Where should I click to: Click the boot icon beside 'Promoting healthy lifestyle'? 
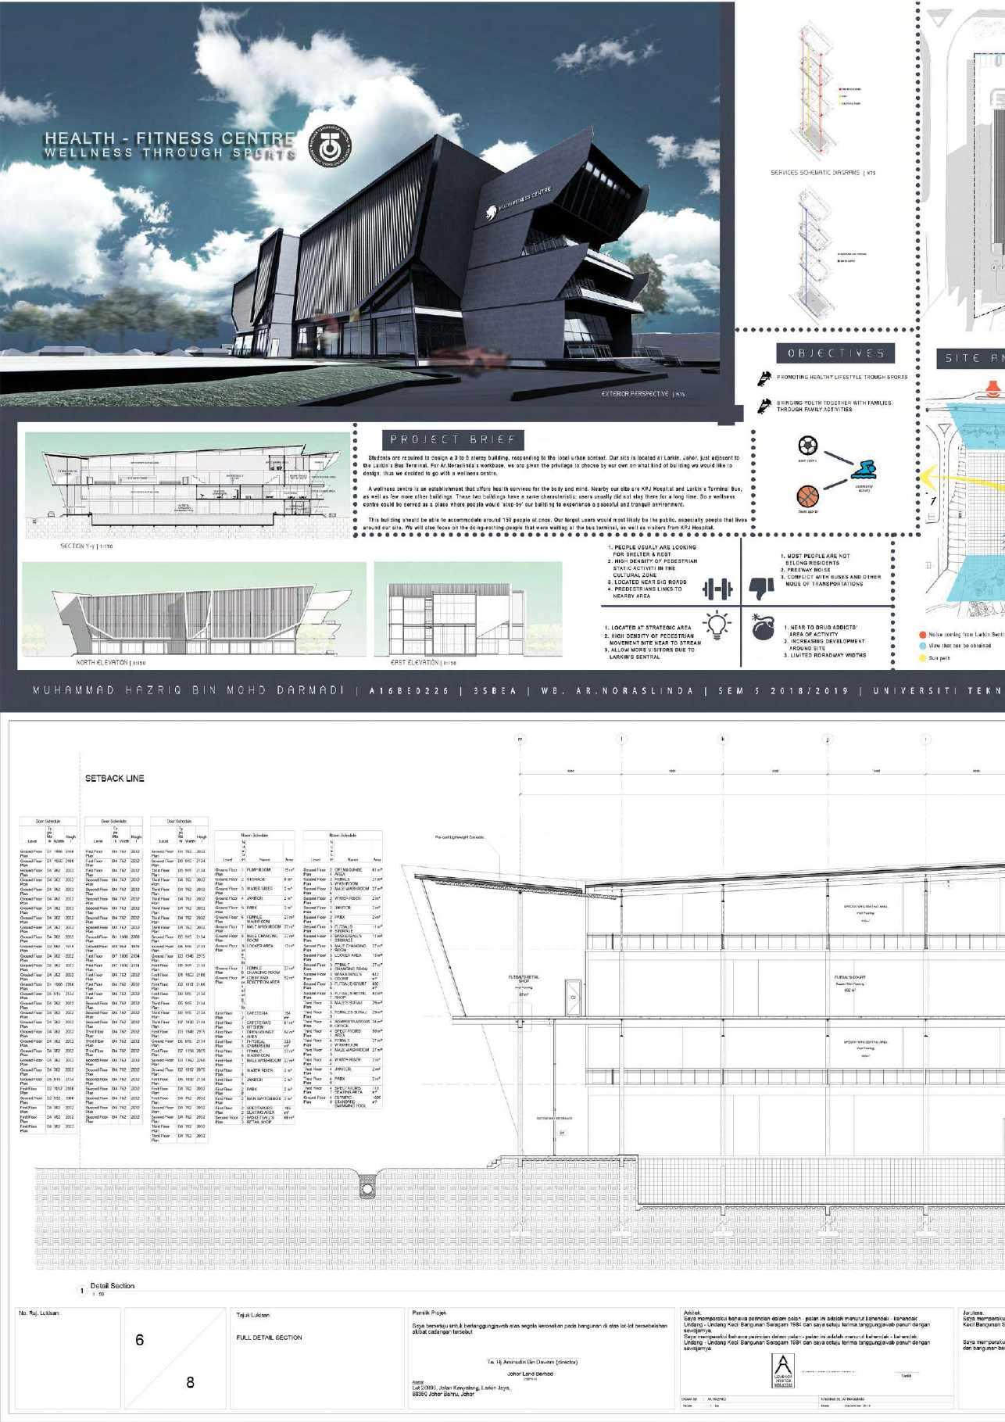(764, 378)
